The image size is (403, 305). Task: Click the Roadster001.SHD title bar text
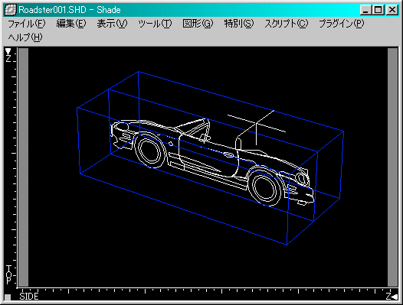pyautogui.click(x=70, y=10)
